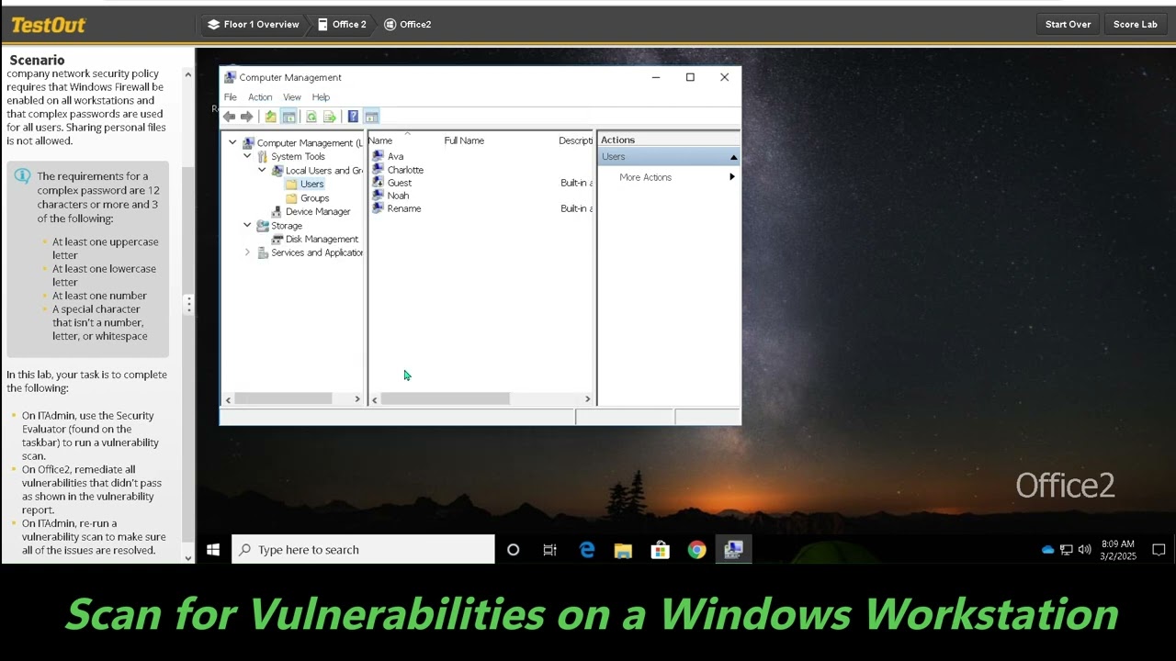This screenshot has width=1176, height=661.
Task: Launch Google Chrome from the taskbar
Action: point(696,550)
